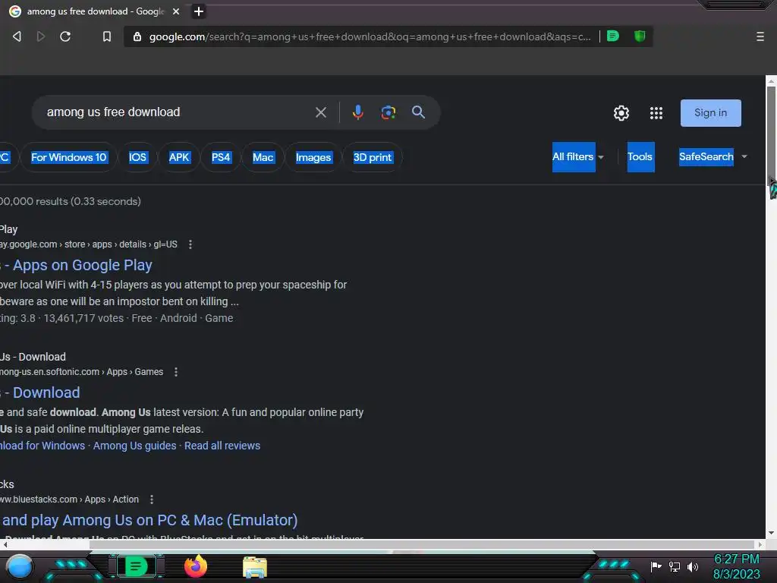
Task: Click the padlock site security icon
Action: (137, 36)
